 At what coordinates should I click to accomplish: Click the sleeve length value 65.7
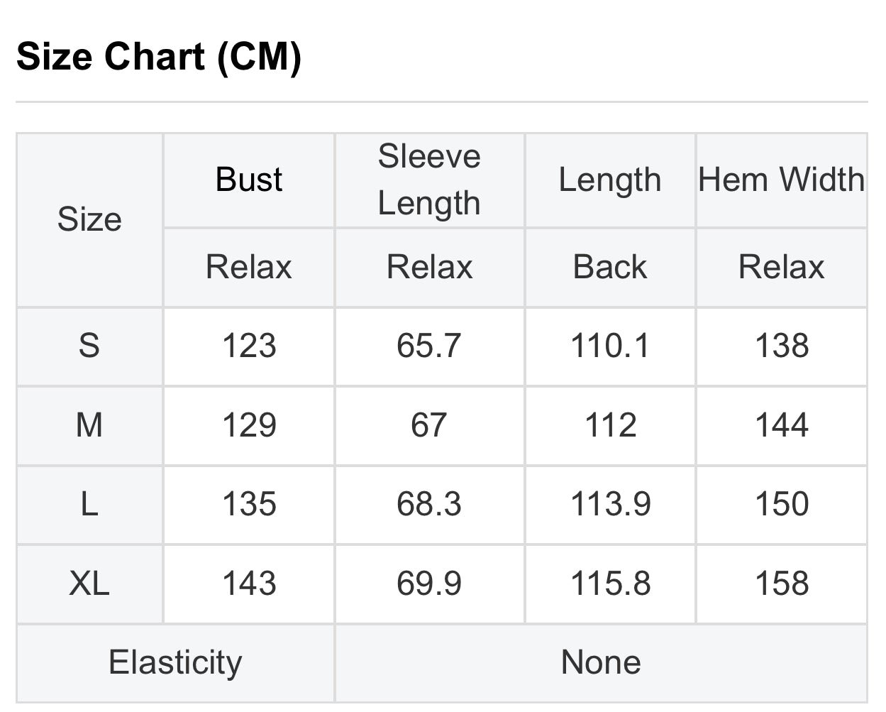429,346
